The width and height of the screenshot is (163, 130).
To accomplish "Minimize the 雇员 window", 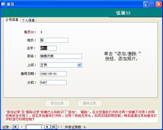I will click(146, 4).
